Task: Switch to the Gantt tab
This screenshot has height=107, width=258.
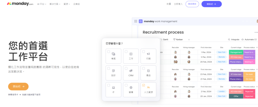Action: 164,39
